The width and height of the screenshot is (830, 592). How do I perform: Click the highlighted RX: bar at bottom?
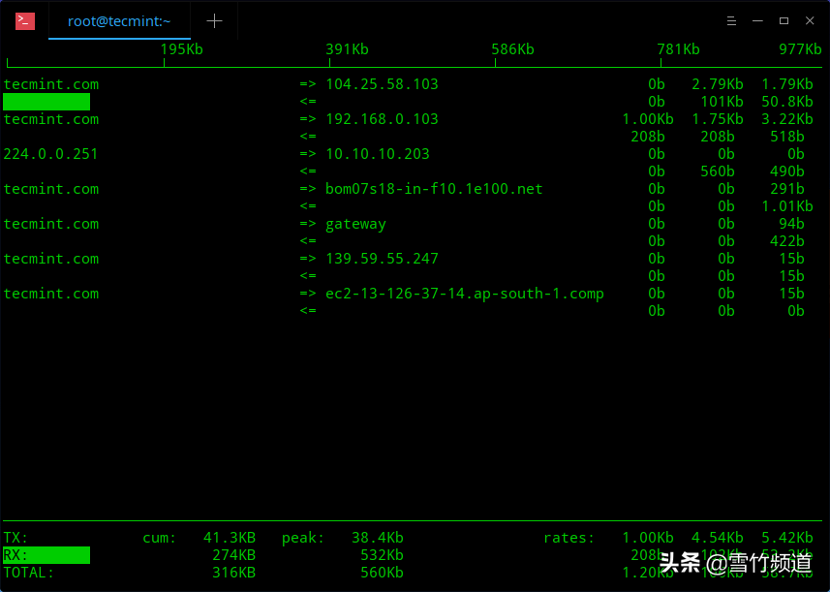coord(46,555)
